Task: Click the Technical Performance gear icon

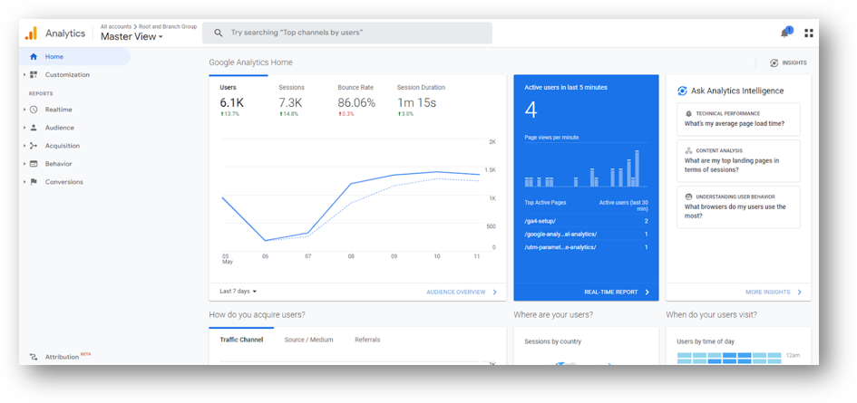Action: coord(688,113)
